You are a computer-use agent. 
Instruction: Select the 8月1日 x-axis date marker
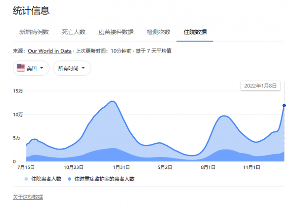pos(209,167)
